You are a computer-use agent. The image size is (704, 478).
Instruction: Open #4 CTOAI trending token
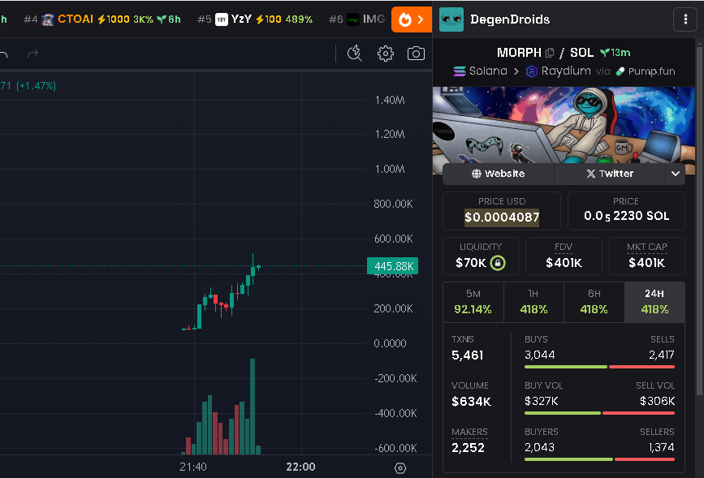[x=102, y=19]
